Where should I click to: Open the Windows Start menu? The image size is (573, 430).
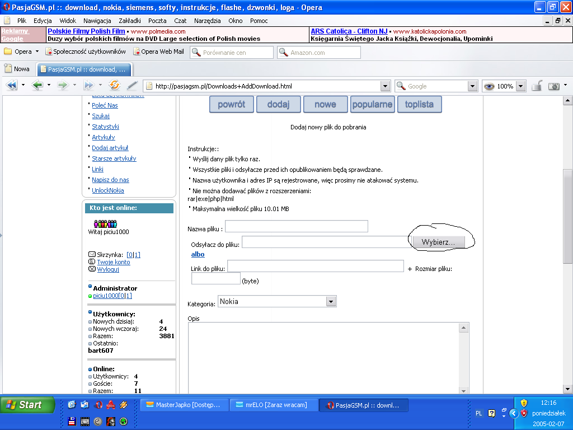(27, 405)
